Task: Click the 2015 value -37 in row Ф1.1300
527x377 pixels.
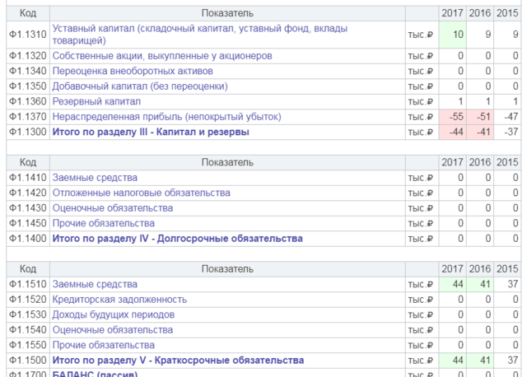Action: click(507, 132)
